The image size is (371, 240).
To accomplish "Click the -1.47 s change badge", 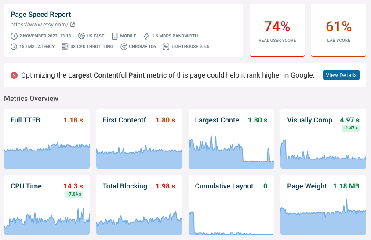I will point(350,128).
